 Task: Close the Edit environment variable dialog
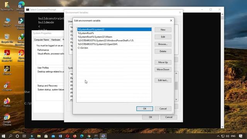171,20
